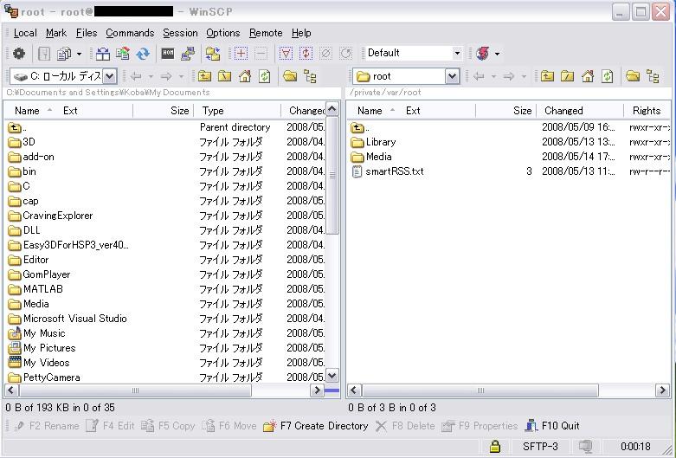Select the smartRSS.txt file in remote panel
Image resolution: width=676 pixels, height=458 pixels.
(394, 171)
